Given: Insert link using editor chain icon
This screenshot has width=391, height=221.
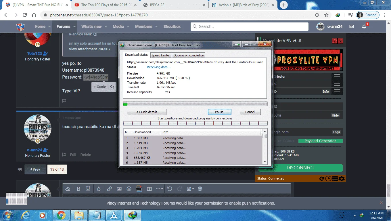Looking at the screenshot, I should 109,189.
